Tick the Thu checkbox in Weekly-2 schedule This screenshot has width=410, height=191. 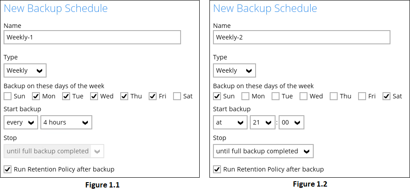click(334, 97)
